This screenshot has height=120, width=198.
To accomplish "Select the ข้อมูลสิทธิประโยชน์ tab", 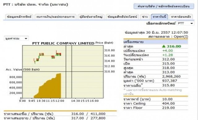I will coord(122,17).
